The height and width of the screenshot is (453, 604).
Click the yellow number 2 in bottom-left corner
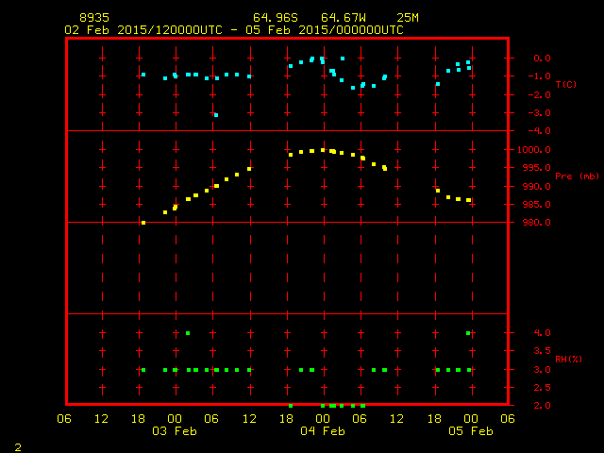17,445
